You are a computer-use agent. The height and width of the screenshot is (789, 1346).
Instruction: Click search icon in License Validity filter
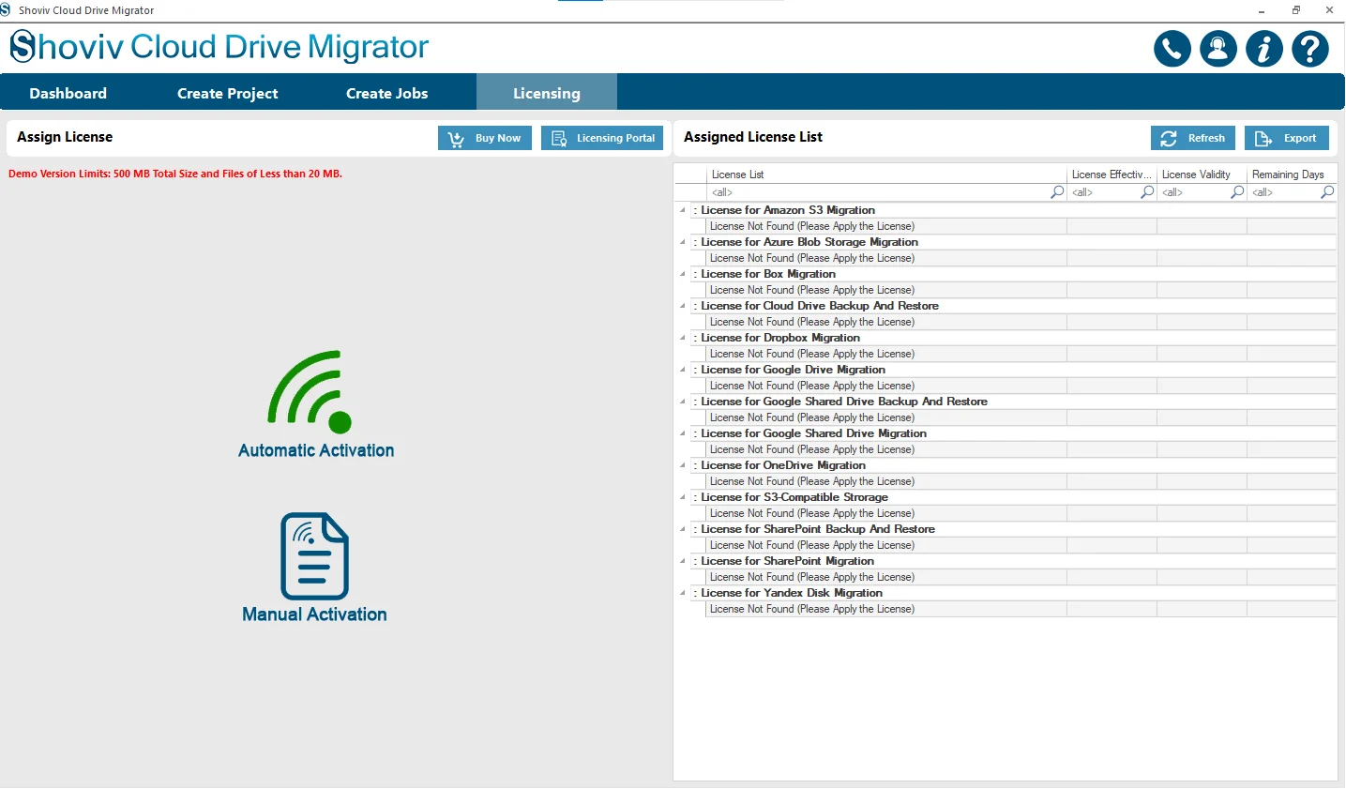1237,192
